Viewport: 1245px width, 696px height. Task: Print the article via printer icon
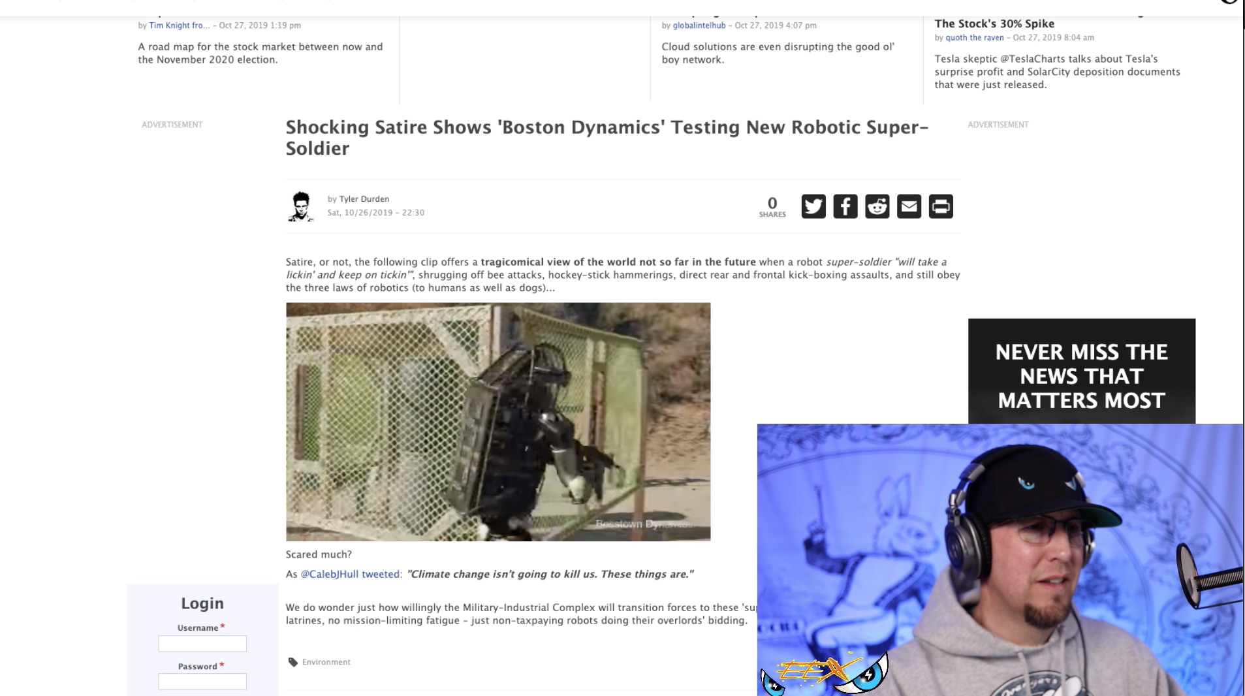(941, 206)
